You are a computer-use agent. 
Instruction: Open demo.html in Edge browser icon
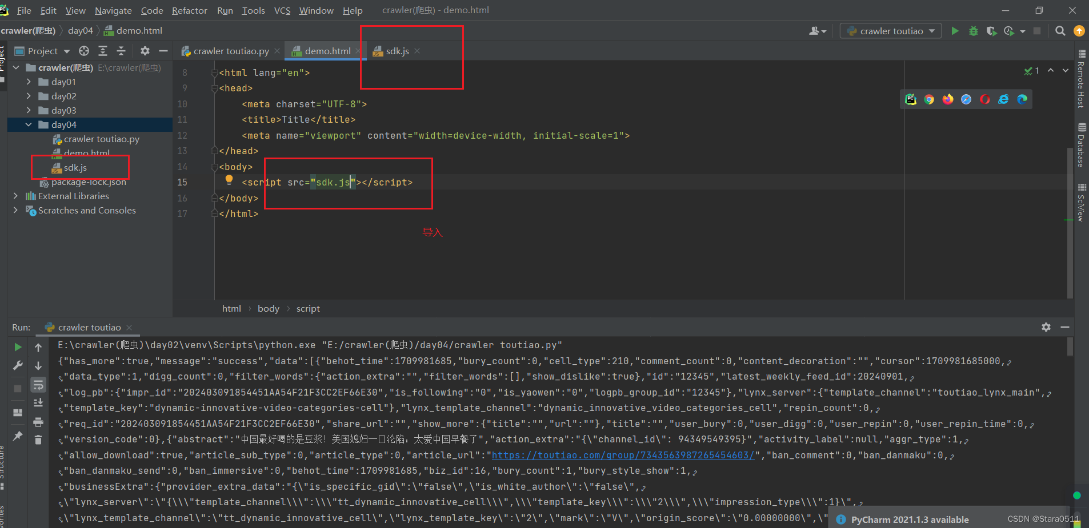(1022, 99)
